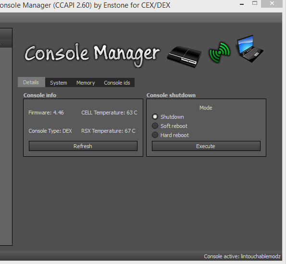This screenshot has height=264, width=286.
Task: Click the Console Manager logo text
Action: coord(92,55)
